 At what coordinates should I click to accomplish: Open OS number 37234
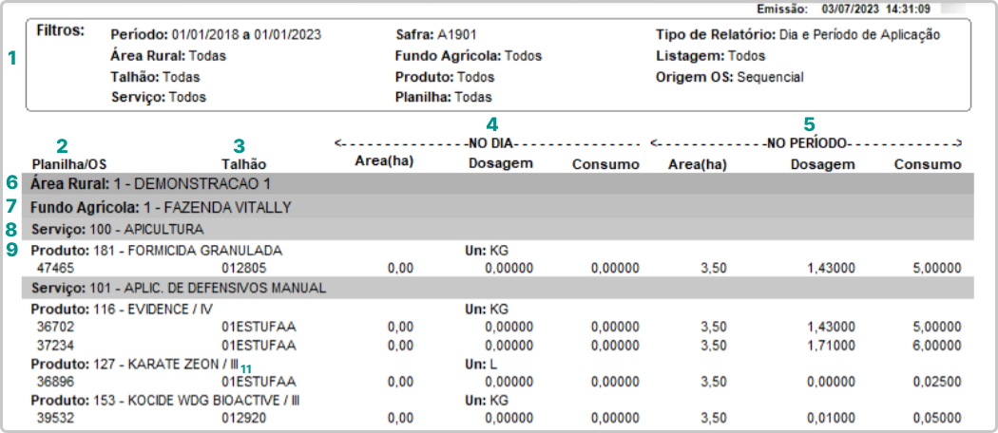click(54, 345)
